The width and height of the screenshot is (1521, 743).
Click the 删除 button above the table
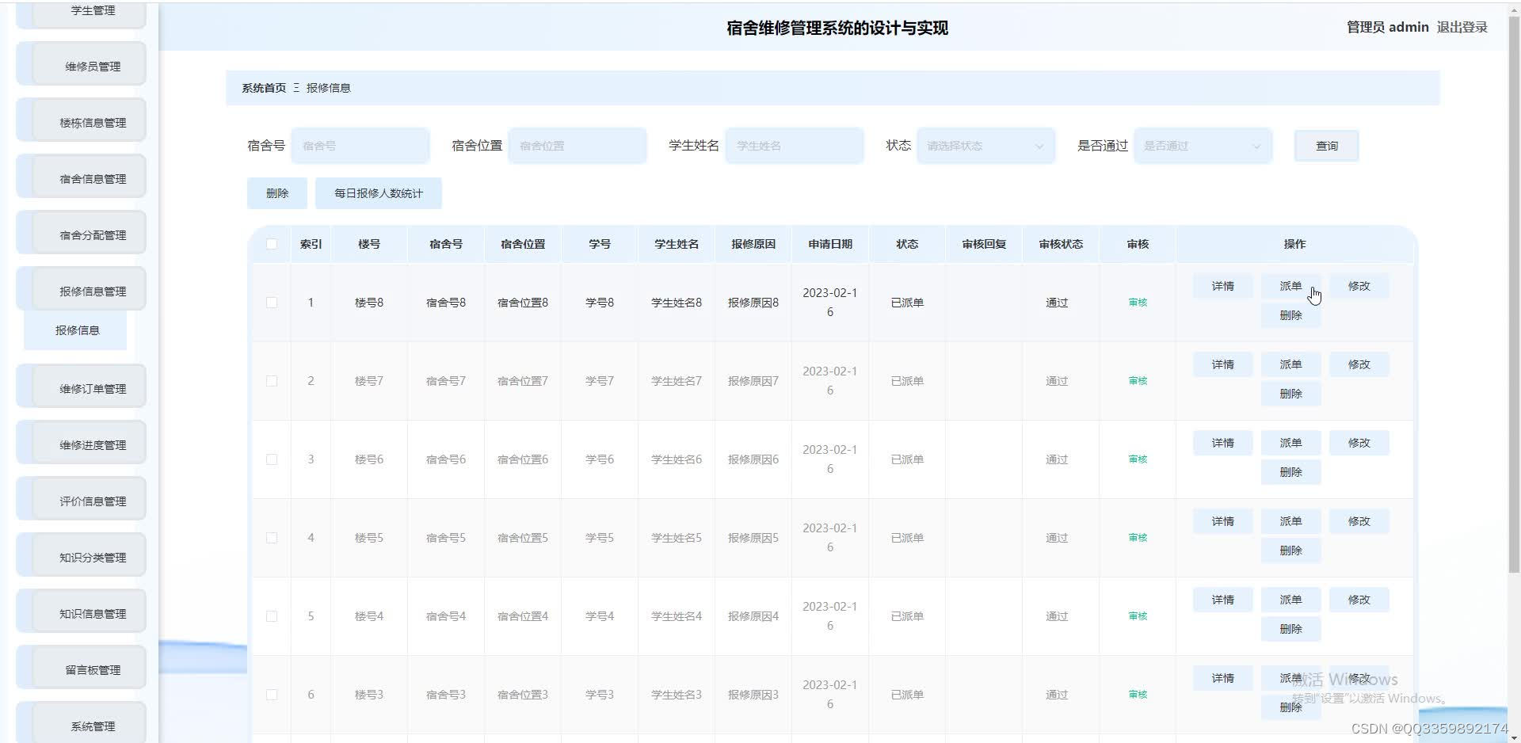pos(277,193)
